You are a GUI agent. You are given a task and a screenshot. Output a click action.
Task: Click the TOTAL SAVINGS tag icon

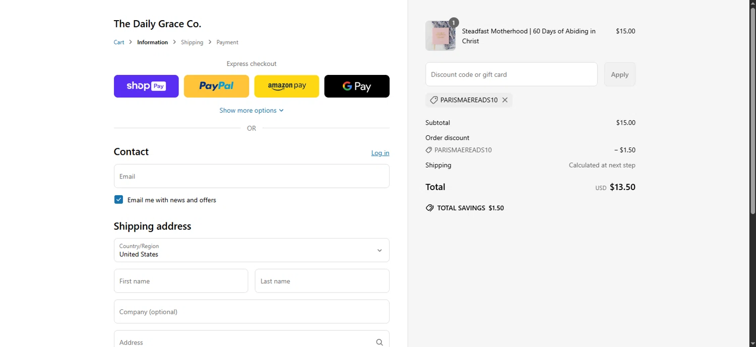click(x=429, y=208)
